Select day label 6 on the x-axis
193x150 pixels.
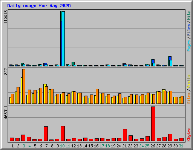(x=41, y=146)
